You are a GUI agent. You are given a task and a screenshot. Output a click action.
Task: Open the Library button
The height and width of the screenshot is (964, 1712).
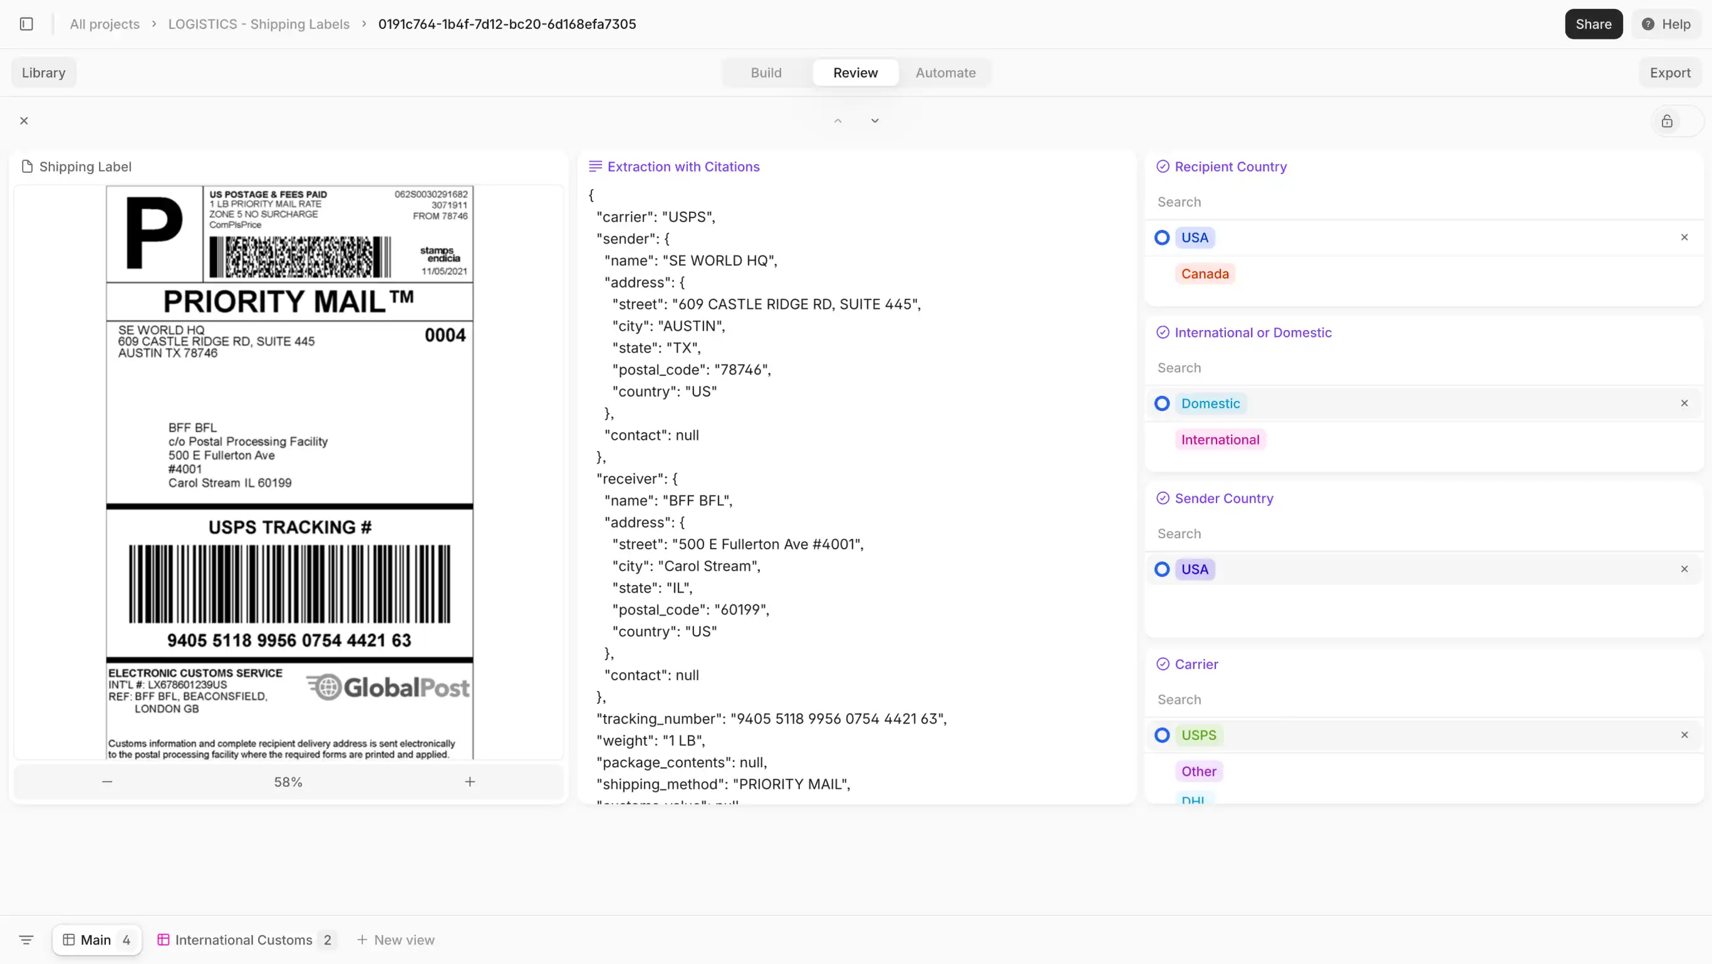(x=44, y=73)
